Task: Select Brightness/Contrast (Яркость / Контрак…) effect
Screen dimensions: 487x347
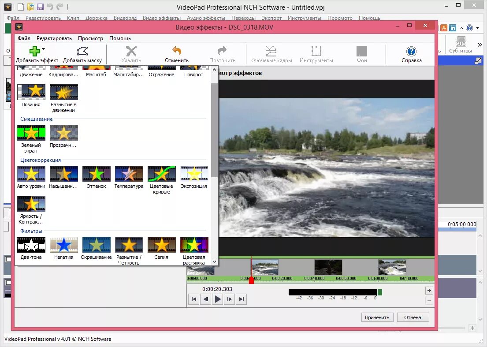Action: (x=31, y=210)
